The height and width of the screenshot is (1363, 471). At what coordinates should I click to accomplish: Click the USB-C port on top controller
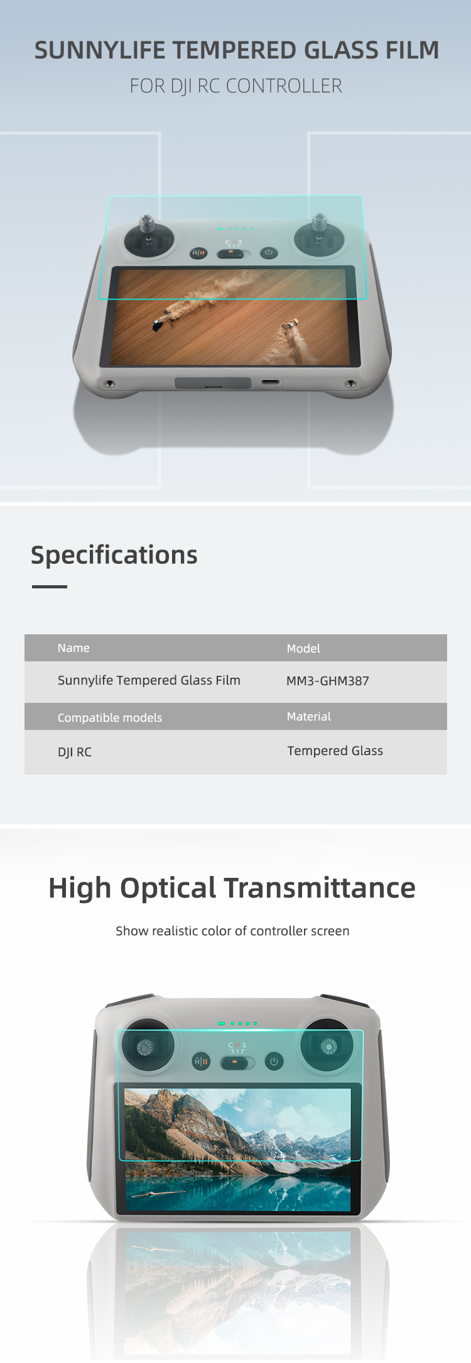point(271,382)
